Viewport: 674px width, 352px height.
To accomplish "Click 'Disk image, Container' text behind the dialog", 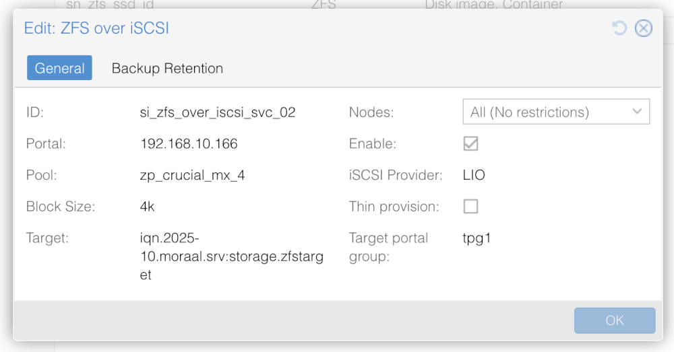I will tap(493, 5).
